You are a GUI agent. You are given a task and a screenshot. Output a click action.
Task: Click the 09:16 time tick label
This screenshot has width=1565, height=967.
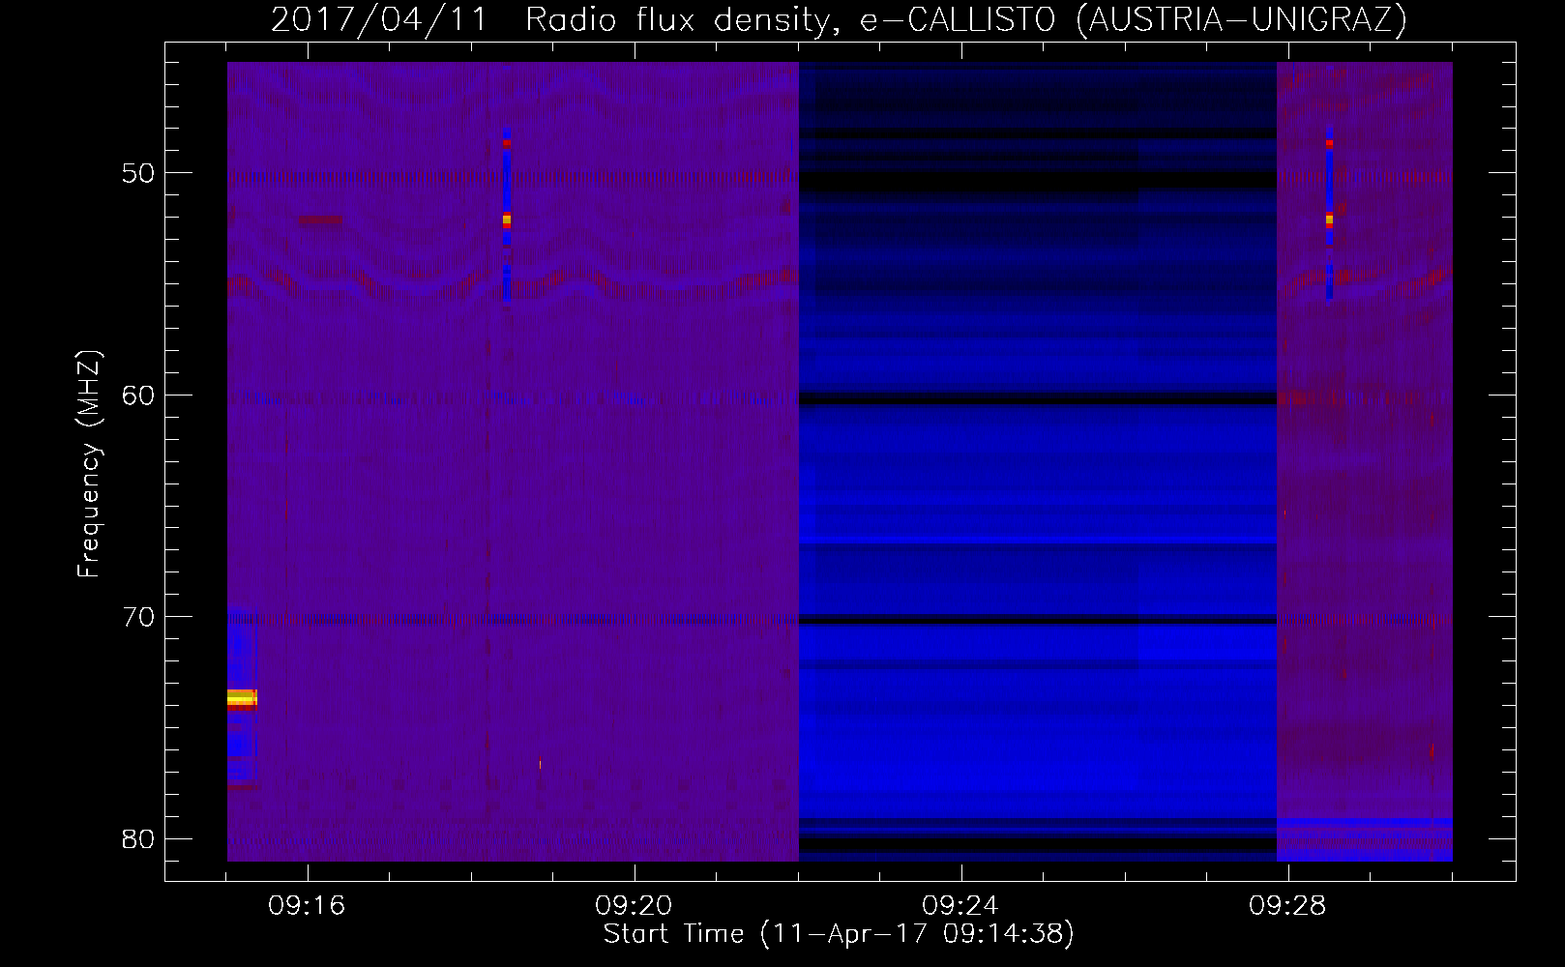point(308,905)
